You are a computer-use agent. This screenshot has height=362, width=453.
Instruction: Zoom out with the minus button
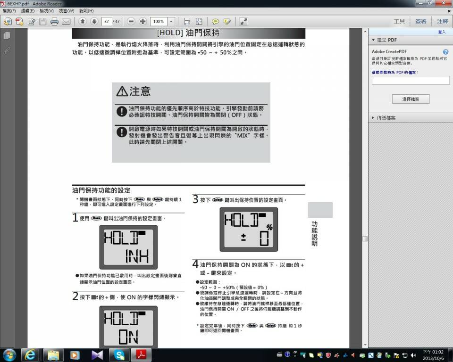(x=131, y=21)
